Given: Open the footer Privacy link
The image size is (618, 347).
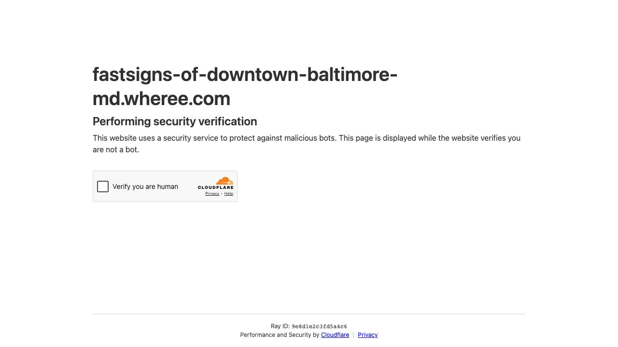Looking at the screenshot, I should (367, 335).
